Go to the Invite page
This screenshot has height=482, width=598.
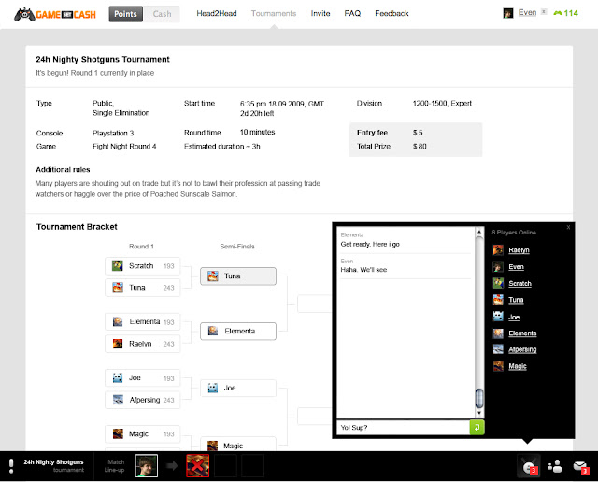[320, 14]
